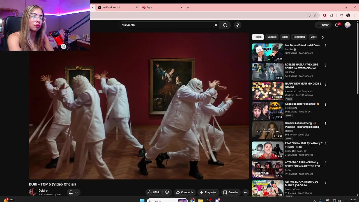The width and height of the screenshot is (359, 202).
Task: Go to the Goncho channel
Action: (289, 49)
